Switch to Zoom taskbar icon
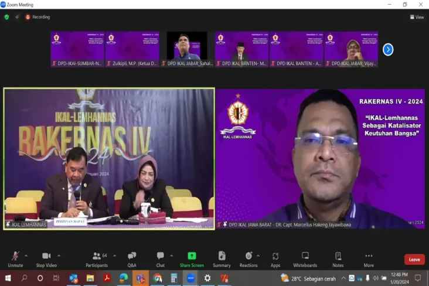The image size is (429, 286). [x=190, y=278]
